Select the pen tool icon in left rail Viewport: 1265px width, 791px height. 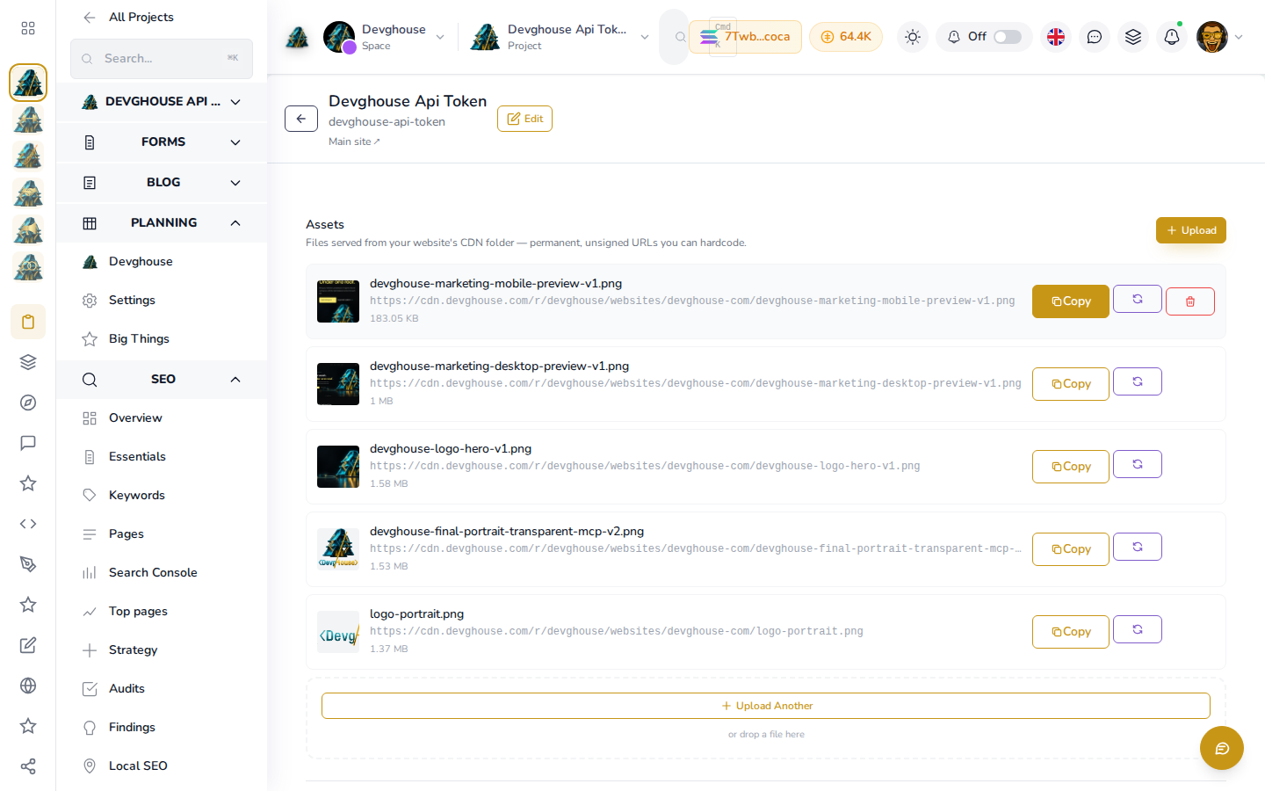click(x=28, y=564)
